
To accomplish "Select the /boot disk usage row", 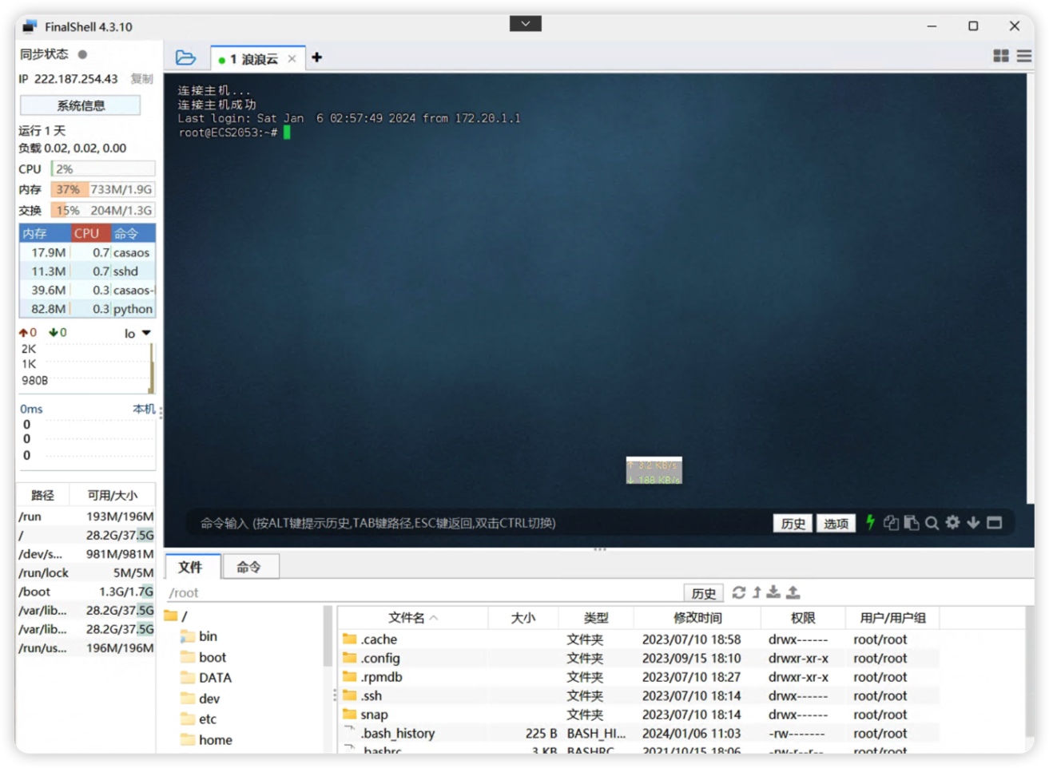I will click(86, 592).
